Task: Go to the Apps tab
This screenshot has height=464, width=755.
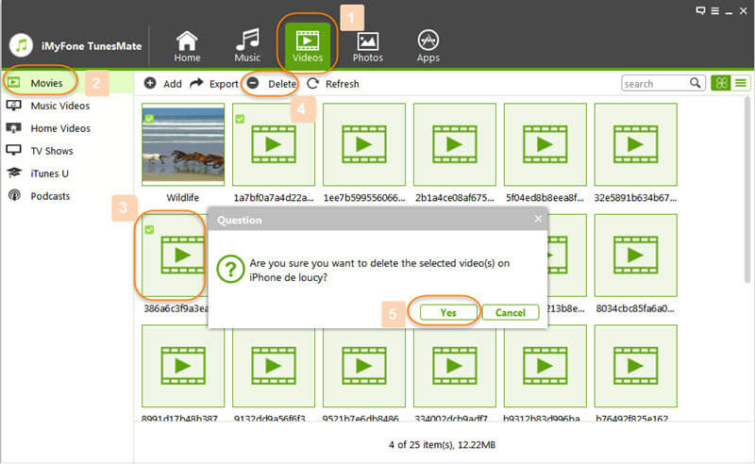Action: (428, 46)
